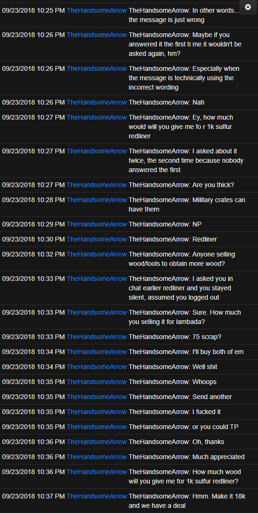This screenshot has height=513, width=258.
Task: Open TheHandsomeArrow profile on 'Send another' row
Action: (x=96, y=397)
